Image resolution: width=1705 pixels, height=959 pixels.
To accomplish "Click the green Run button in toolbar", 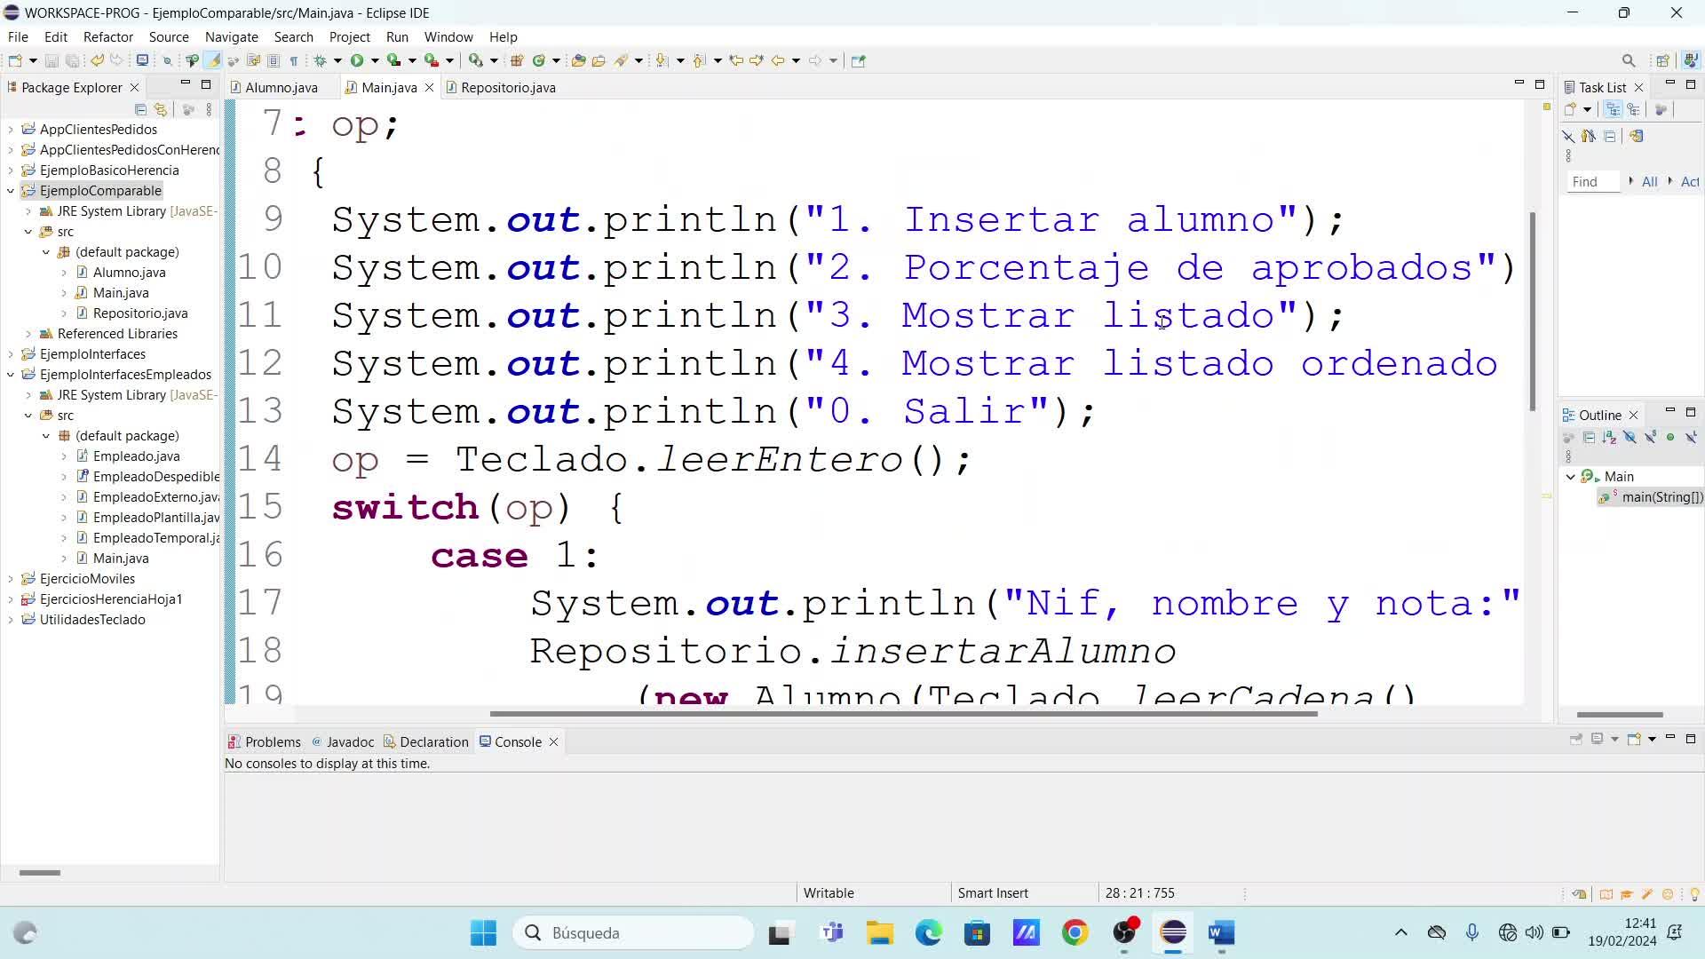I will coord(357,60).
